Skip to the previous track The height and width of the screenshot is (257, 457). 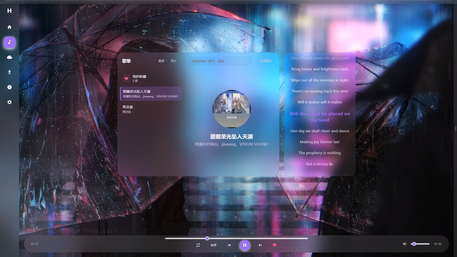point(229,245)
